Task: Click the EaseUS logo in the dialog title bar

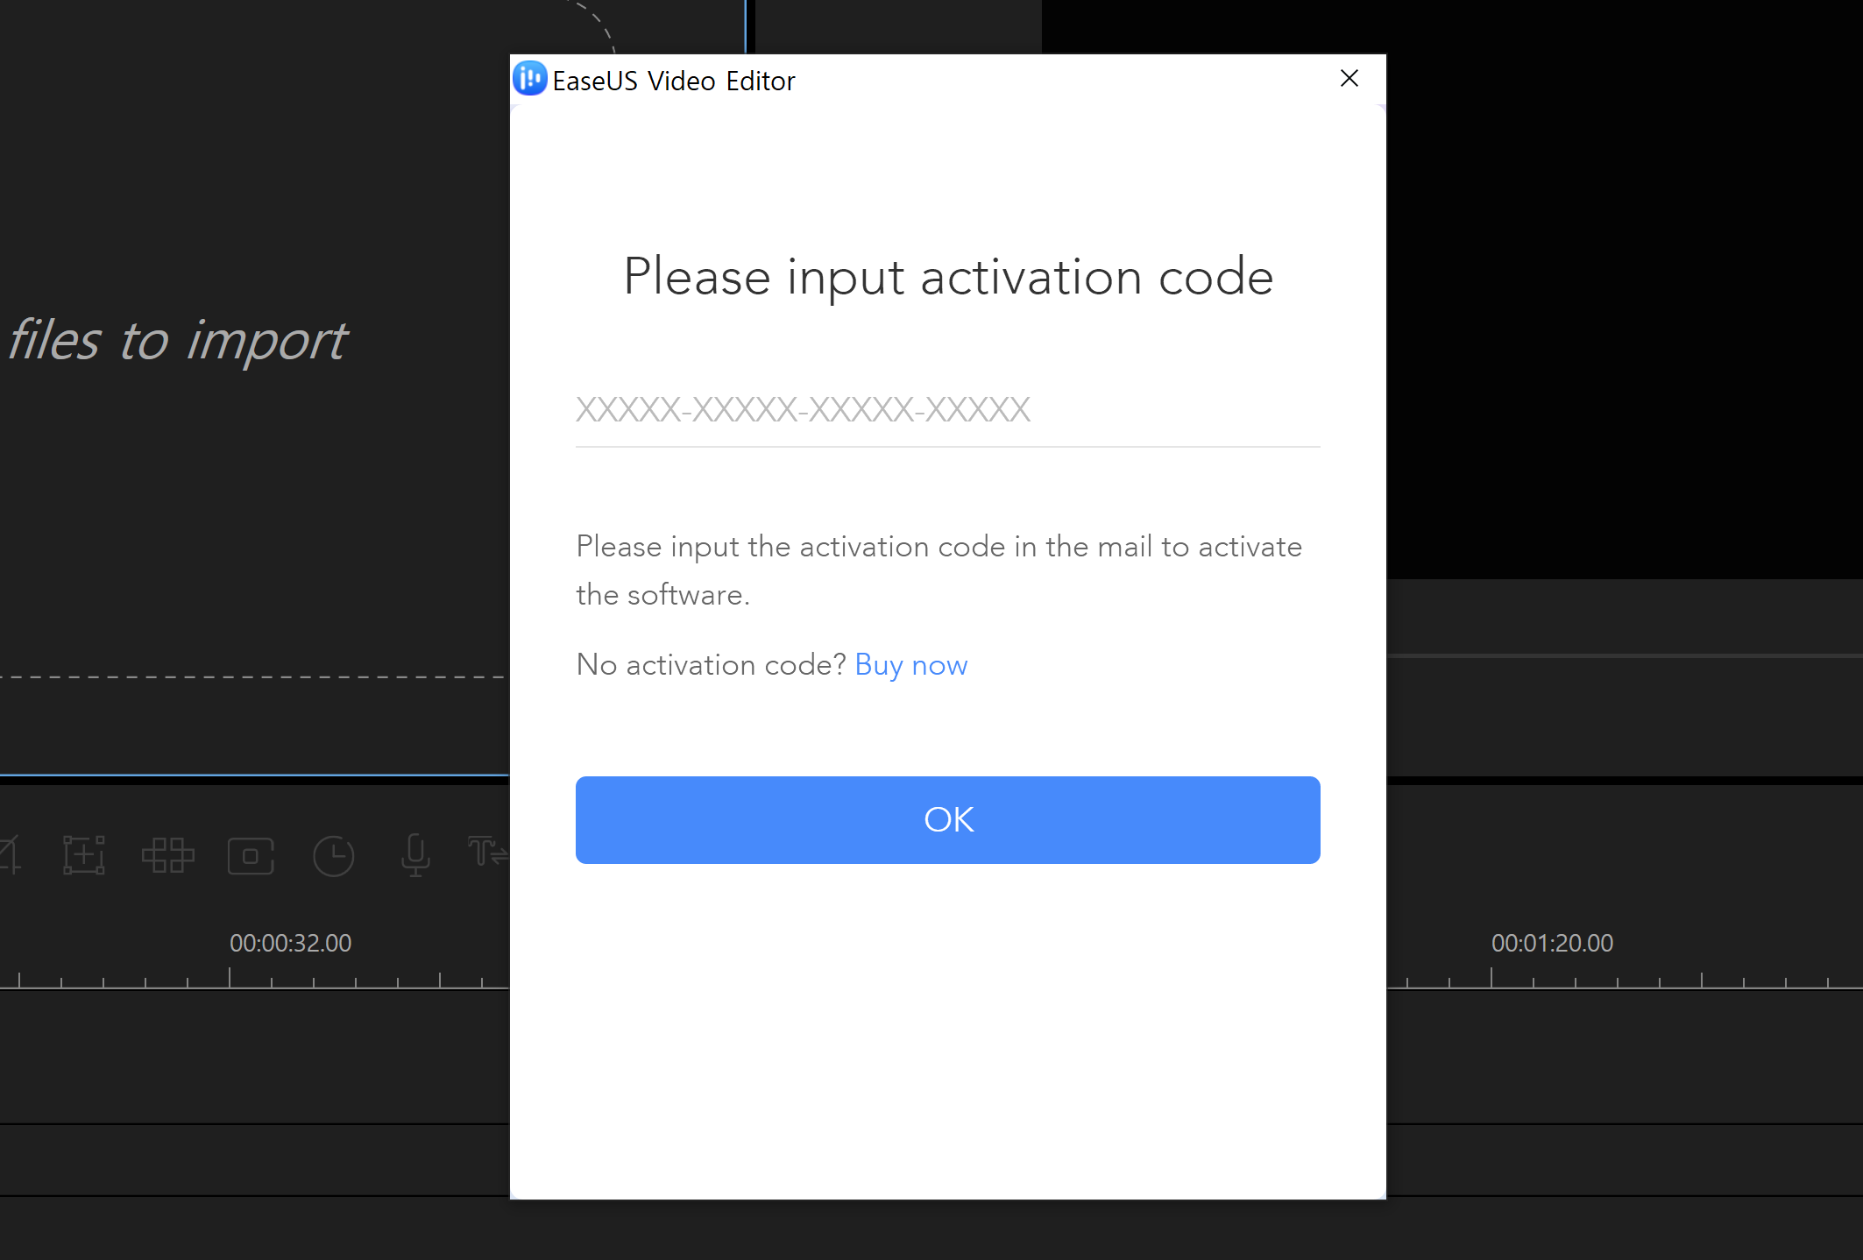Action: 529,79
